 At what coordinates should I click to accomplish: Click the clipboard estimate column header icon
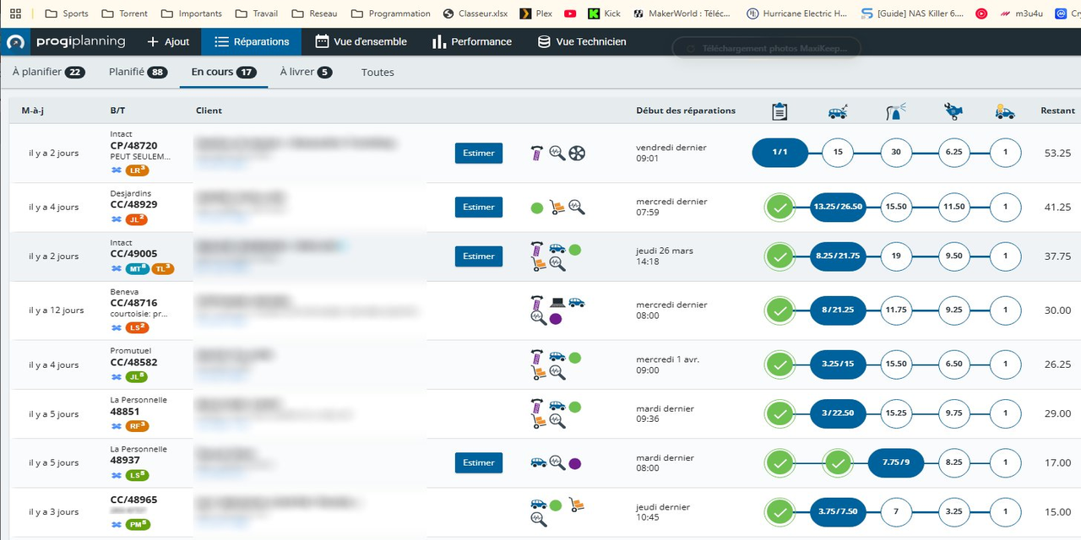[780, 111]
